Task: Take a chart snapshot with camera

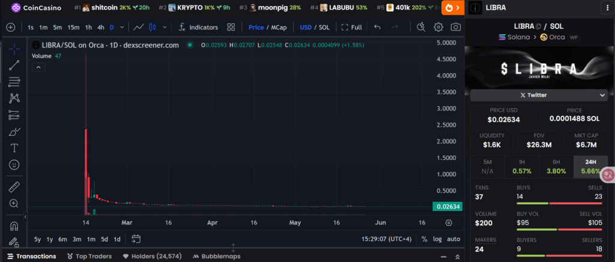Action: tap(456, 28)
